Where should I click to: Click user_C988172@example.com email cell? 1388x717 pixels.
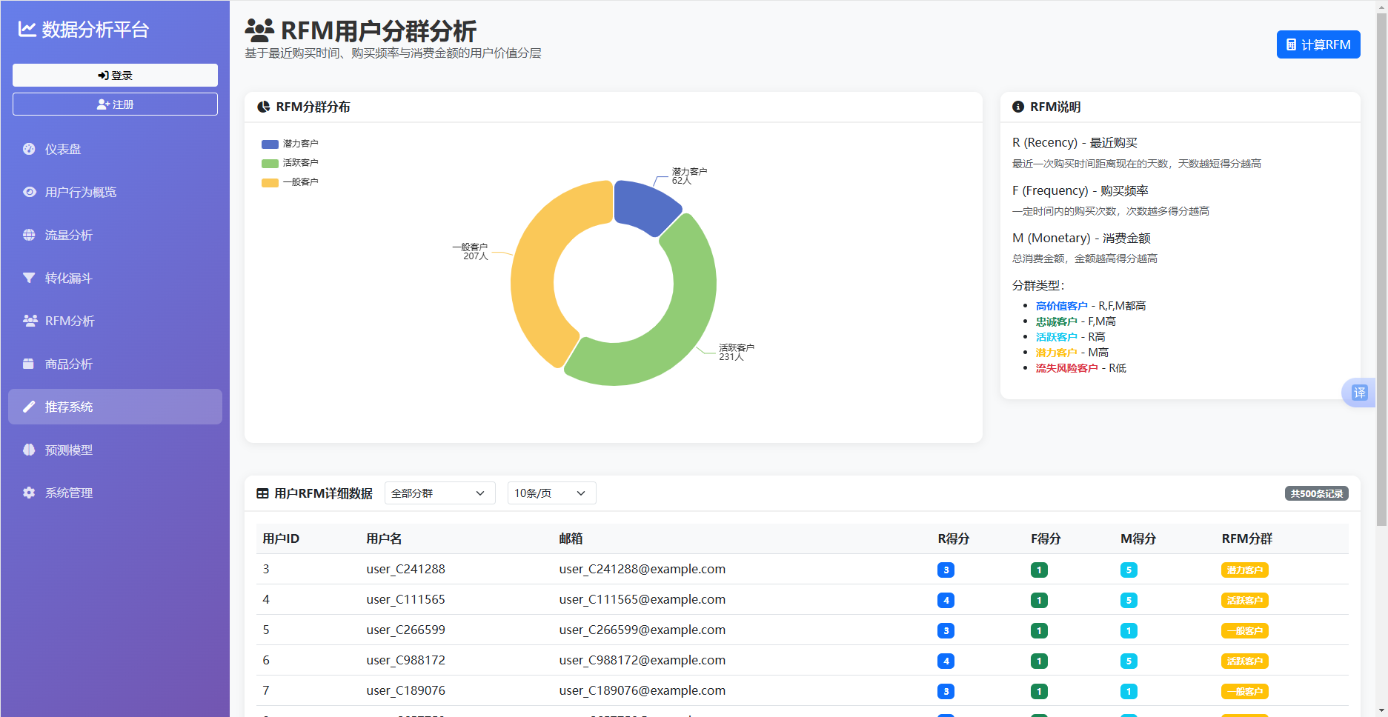click(642, 660)
